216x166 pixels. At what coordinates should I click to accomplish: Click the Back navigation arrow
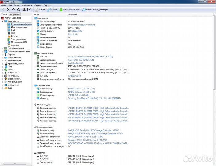3,10
